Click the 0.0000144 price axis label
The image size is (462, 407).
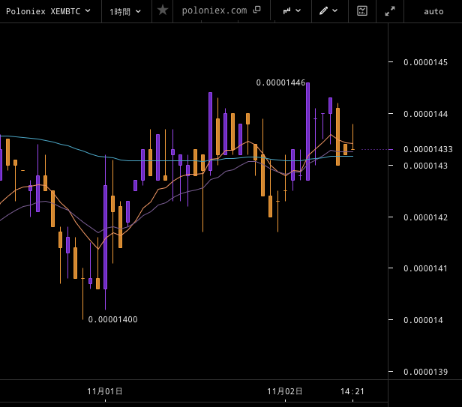pos(425,114)
